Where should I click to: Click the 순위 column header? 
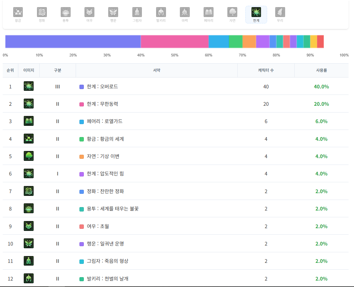[10, 70]
